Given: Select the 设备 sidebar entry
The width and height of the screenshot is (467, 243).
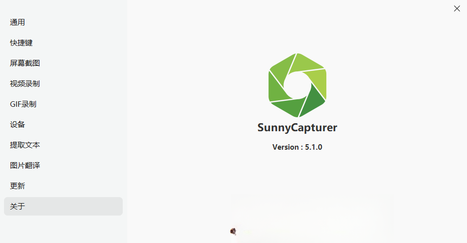Looking at the screenshot, I should click(63, 124).
